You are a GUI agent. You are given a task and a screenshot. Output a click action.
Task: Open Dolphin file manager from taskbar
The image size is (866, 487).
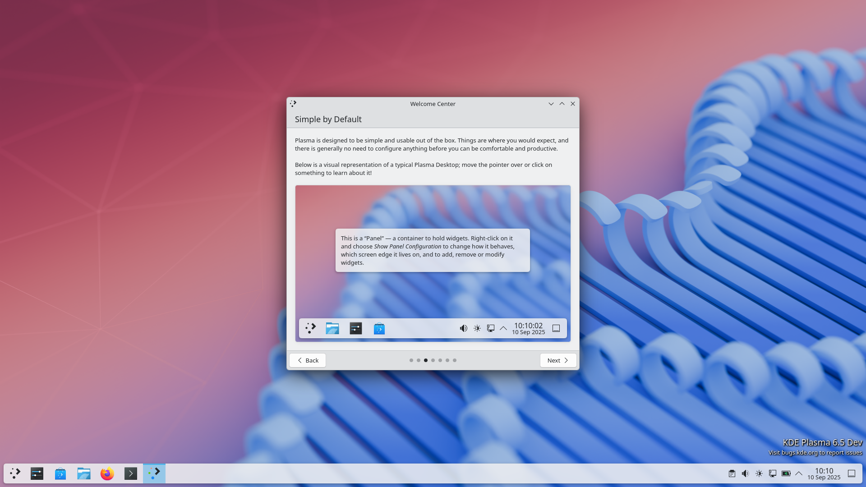click(x=84, y=473)
